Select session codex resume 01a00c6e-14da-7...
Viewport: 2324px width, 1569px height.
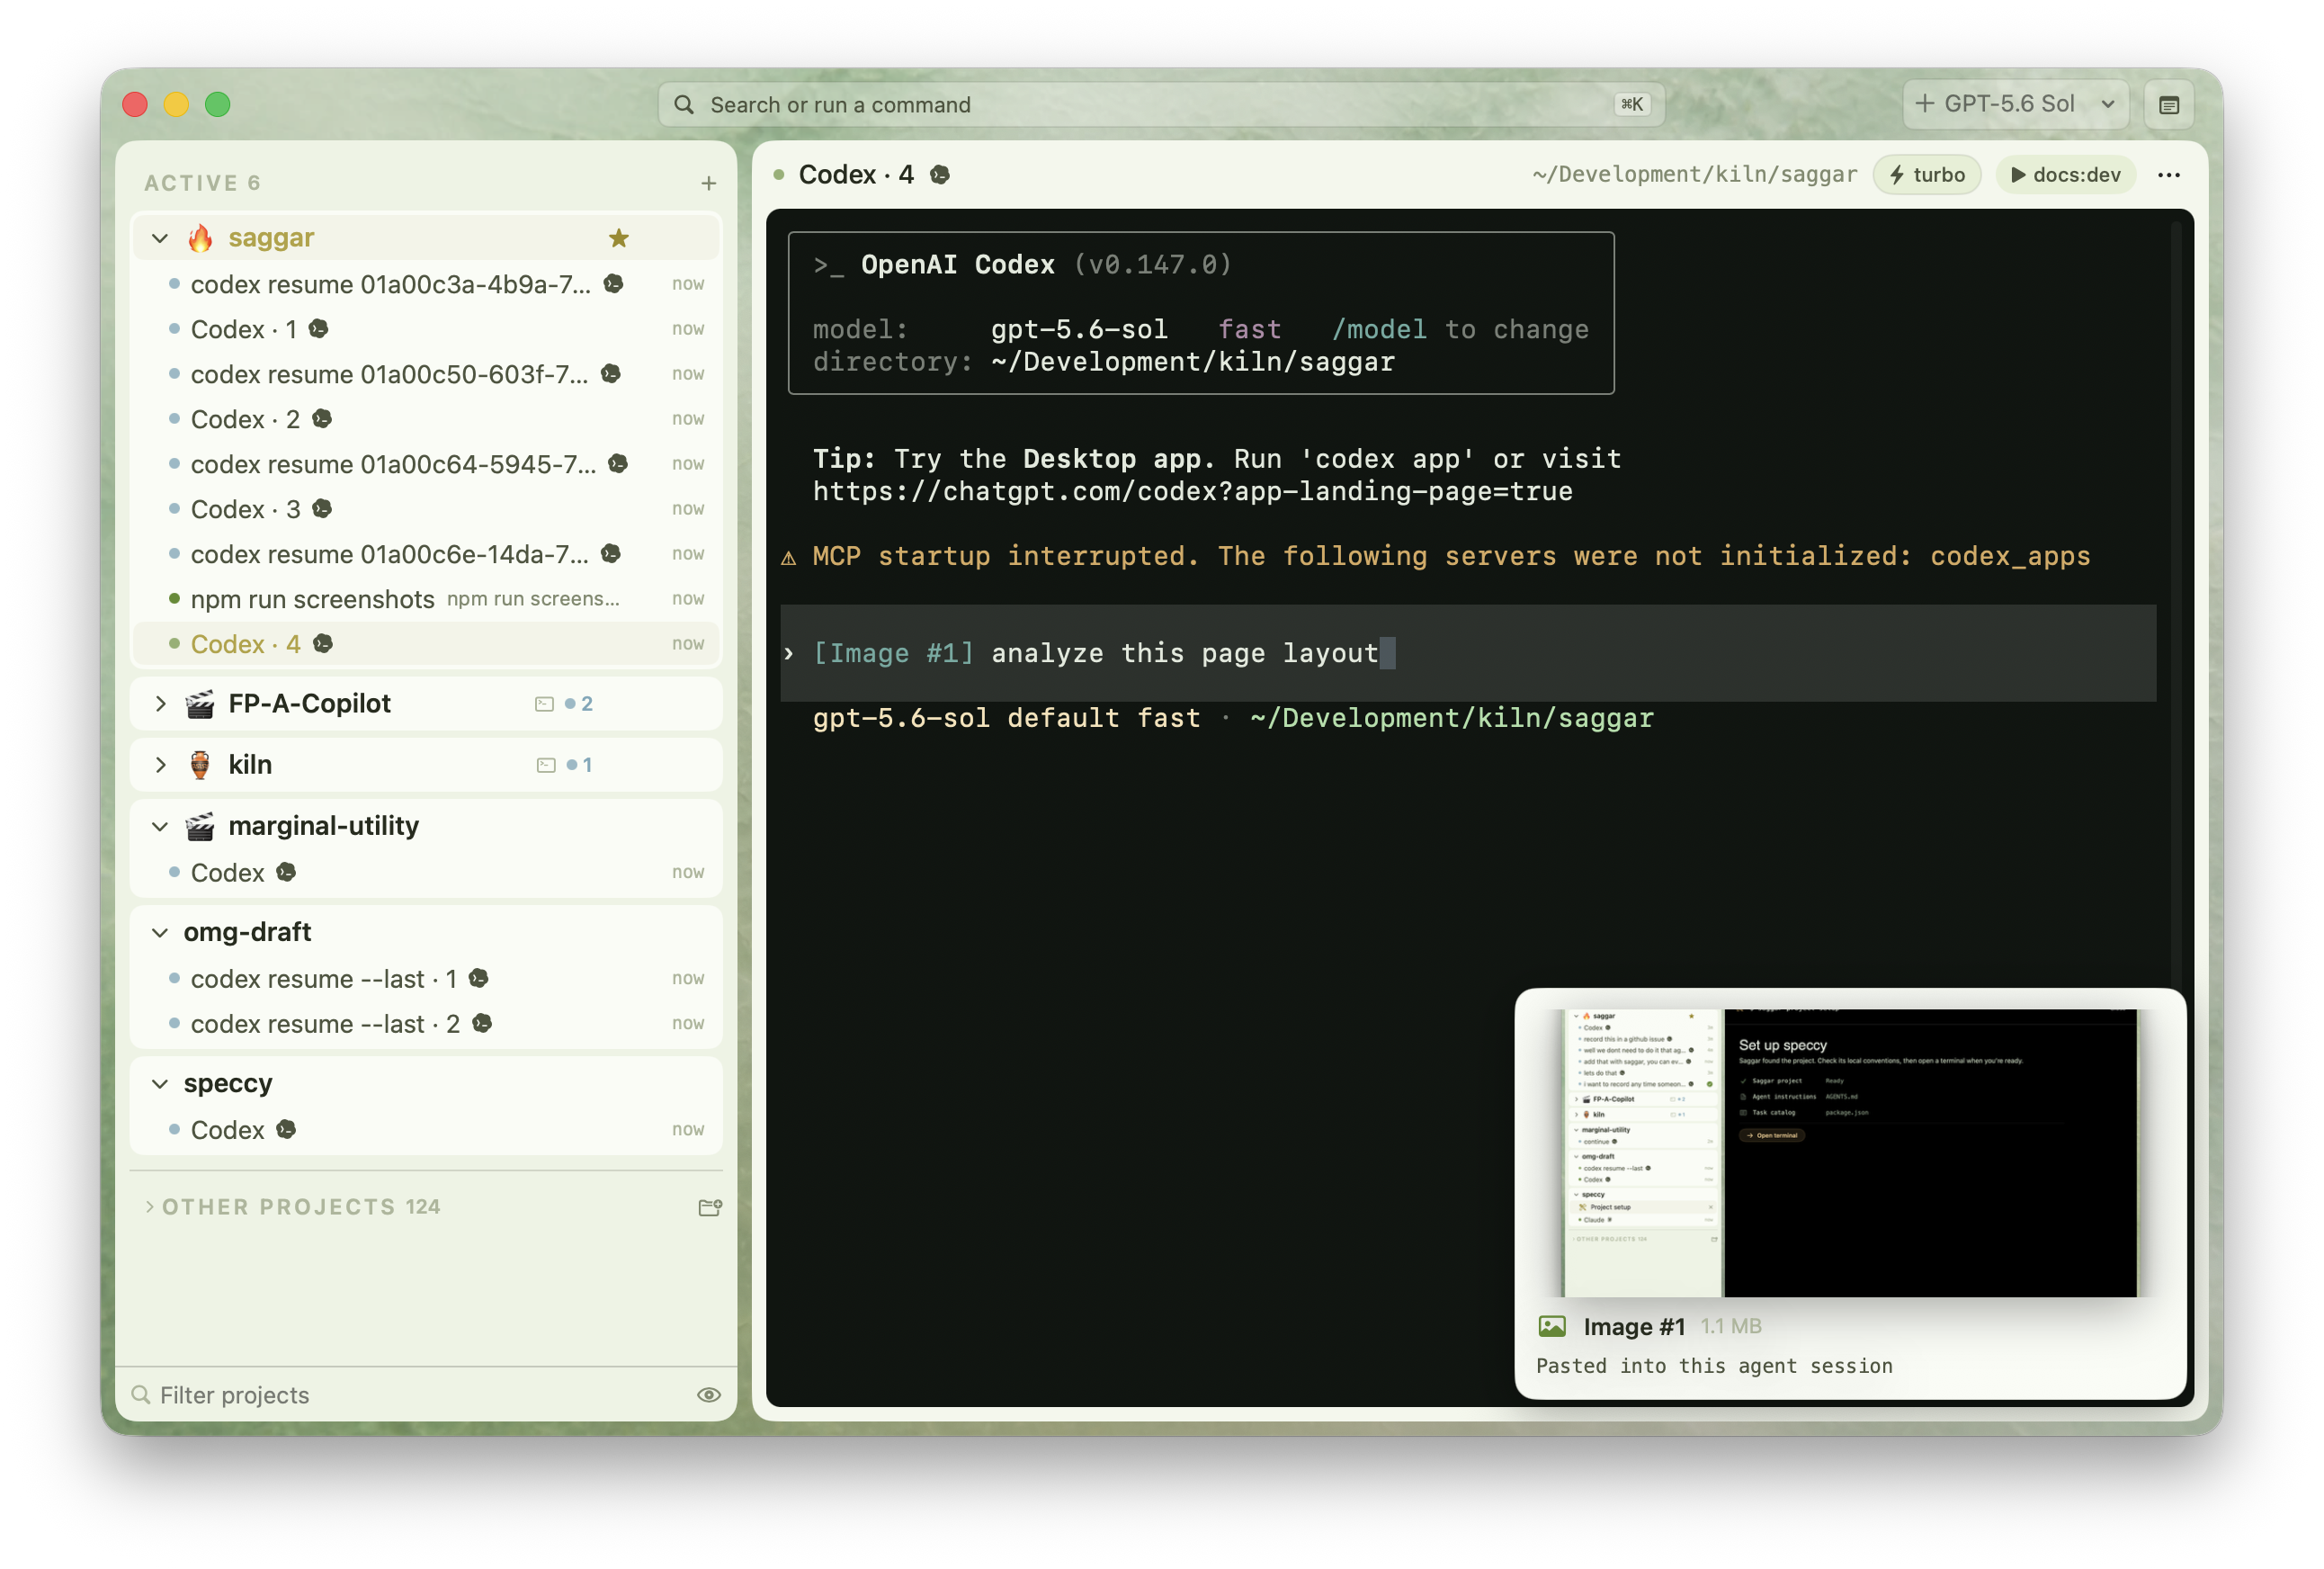[425, 554]
